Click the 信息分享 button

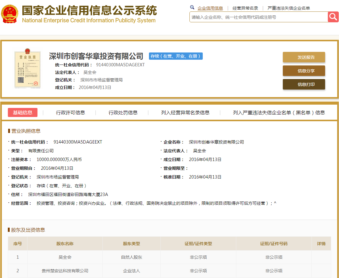click(x=304, y=71)
